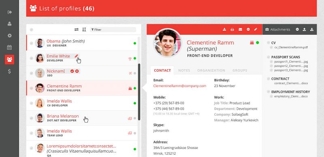Edit profile with header pencil icon
Screen dimensions: 324x157
256,30
